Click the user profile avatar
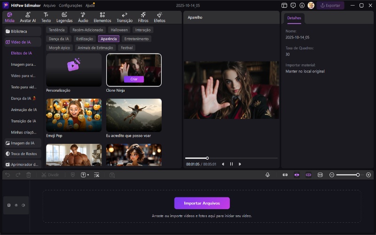376x235 pixels. pos(311,5)
